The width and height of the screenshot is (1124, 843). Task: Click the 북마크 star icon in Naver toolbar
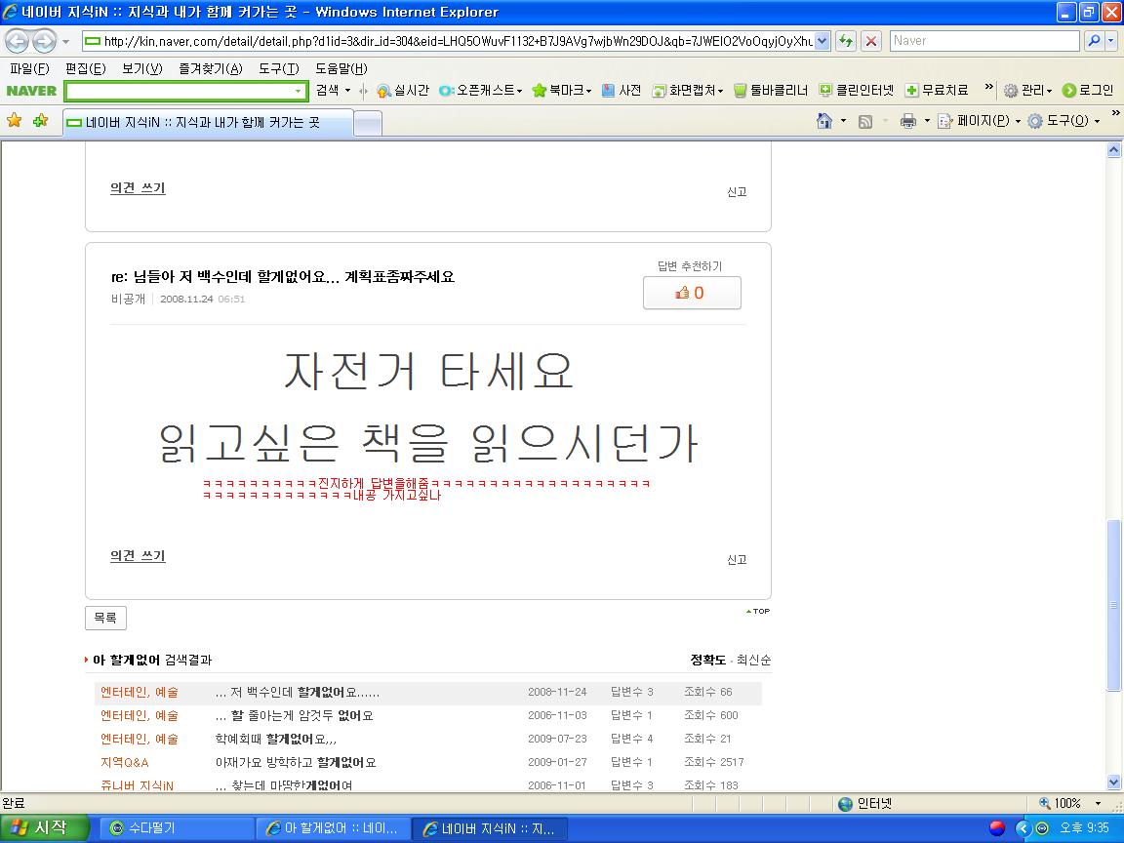(x=539, y=91)
